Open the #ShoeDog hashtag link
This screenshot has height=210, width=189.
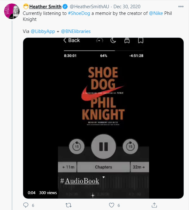(x=79, y=13)
